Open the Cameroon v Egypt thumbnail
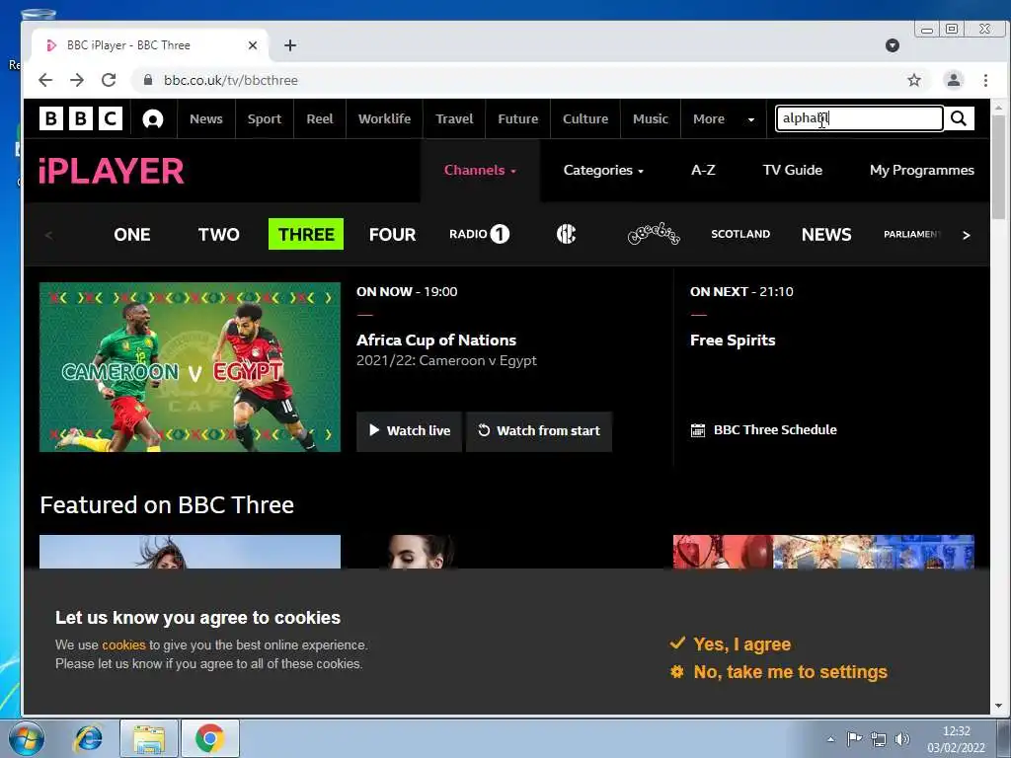Screen dimensions: 1011x758 click(x=190, y=367)
